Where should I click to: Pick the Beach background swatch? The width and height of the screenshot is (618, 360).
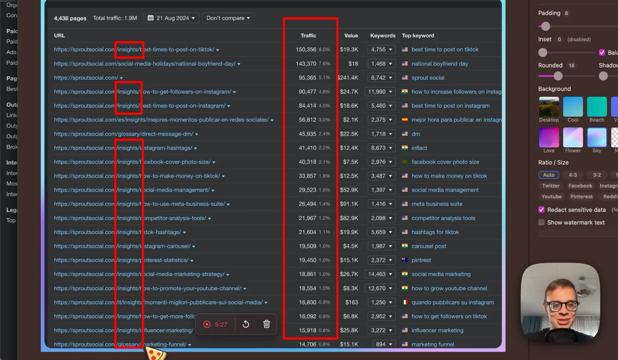[597, 107]
